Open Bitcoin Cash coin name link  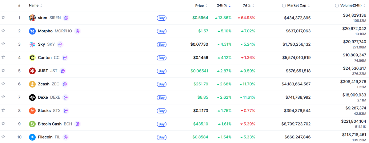[x=50, y=124]
